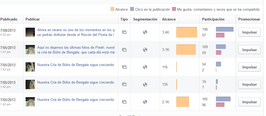Sort by the Participación column header
The height and width of the screenshot is (116, 266).
pyautogui.click(x=213, y=19)
